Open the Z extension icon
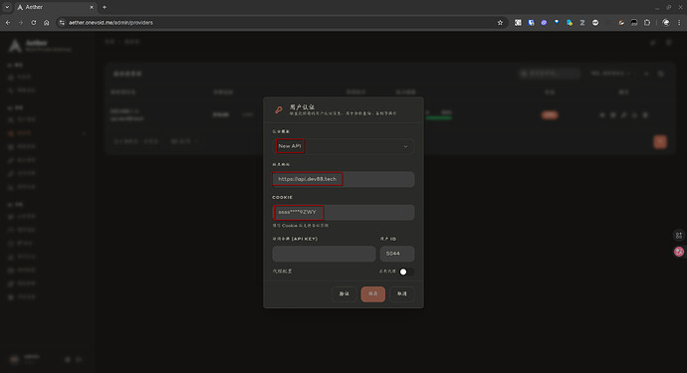The image size is (687, 373). pos(582,22)
